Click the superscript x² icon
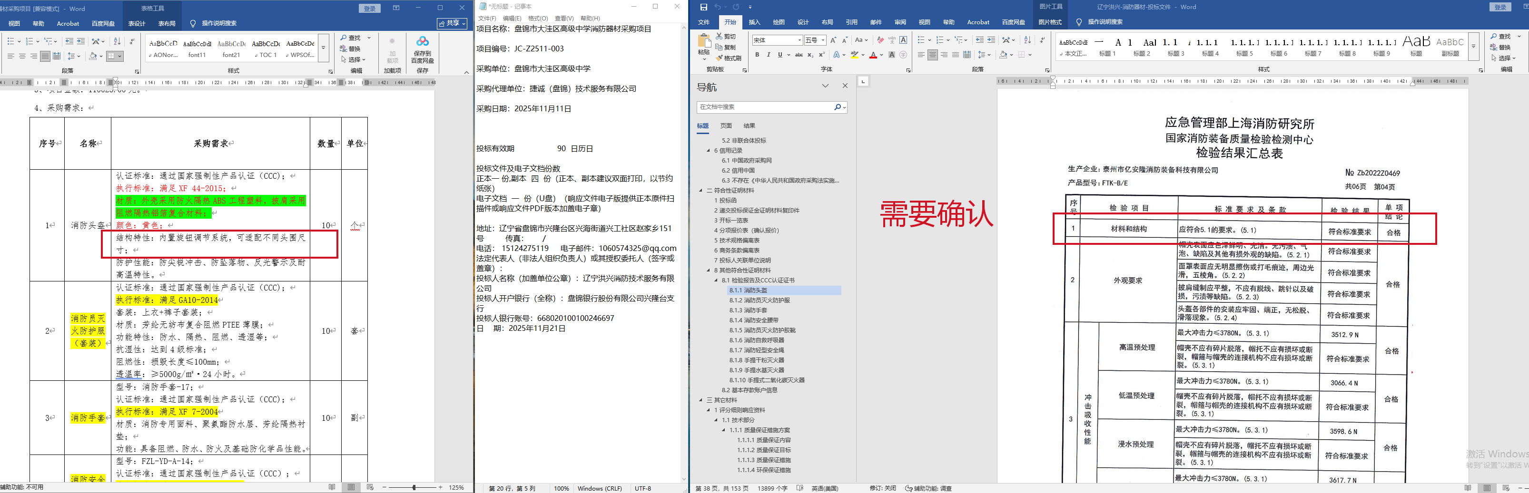Image resolution: width=1529 pixels, height=493 pixels. point(822,55)
